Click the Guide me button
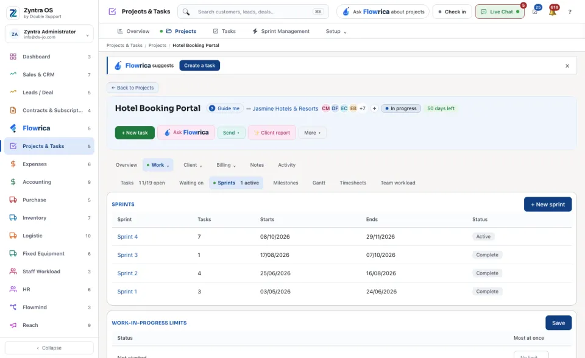This screenshot has width=585, height=358. (x=225, y=108)
